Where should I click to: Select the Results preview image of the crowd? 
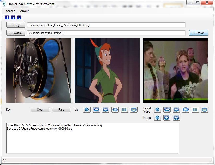coord(176,70)
